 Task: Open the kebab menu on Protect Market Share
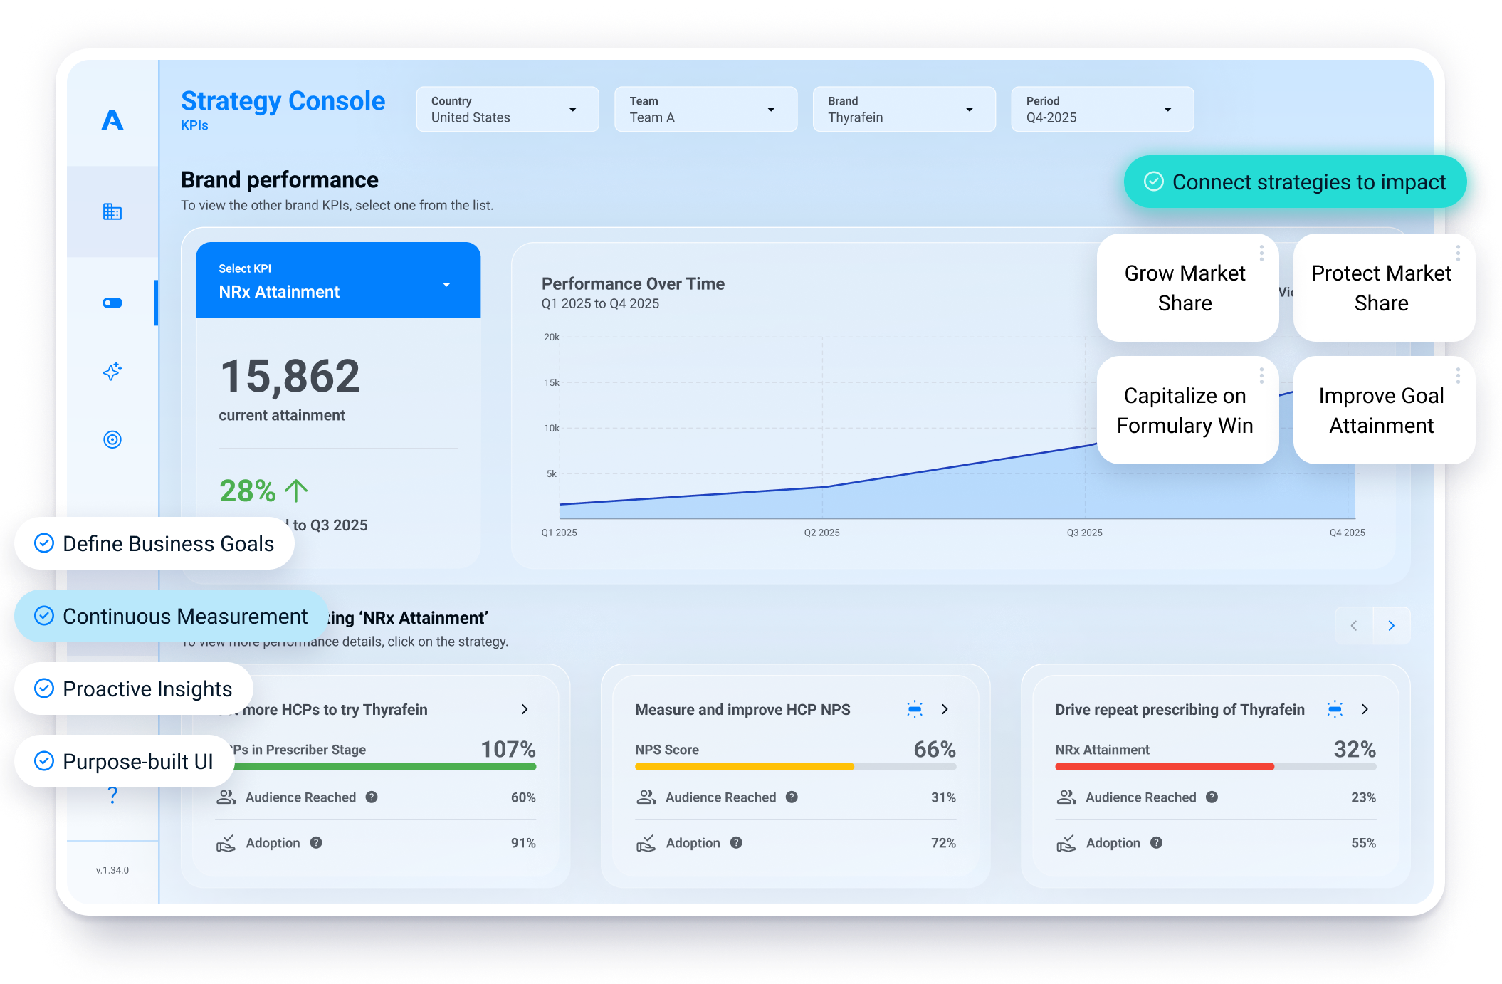coord(1458,253)
